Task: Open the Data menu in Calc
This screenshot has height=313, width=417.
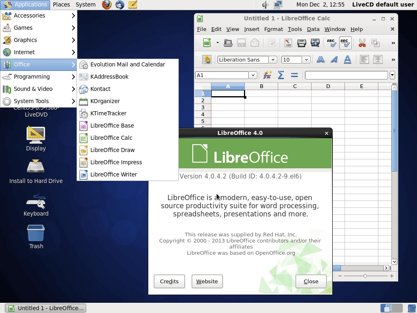Action: coord(313,29)
